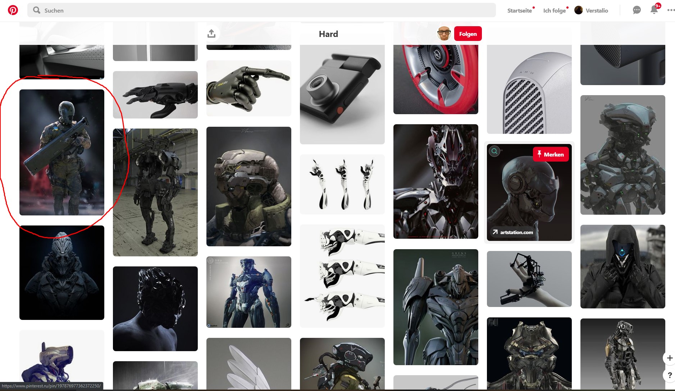675x391 pixels.
Task: Open the armored helmet with green vest pin
Action: point(249,186)
